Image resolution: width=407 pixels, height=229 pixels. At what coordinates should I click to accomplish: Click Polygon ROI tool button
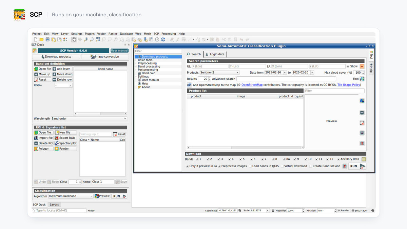click(43, 149)
